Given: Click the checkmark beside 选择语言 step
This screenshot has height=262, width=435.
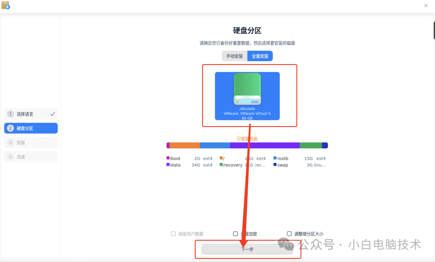Looking at the screenshot, I should (x=52, y=114).
